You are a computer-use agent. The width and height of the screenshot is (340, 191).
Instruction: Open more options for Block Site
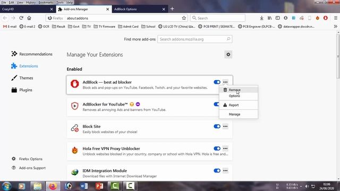click(x=225, y=126)
